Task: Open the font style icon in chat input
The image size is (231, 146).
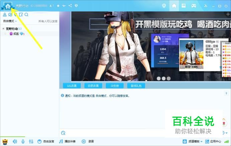Action: click(63, 133)
